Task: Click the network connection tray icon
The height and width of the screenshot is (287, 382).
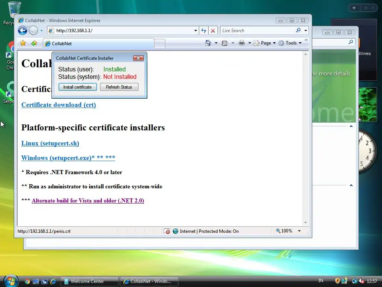Action: [354, 281]
